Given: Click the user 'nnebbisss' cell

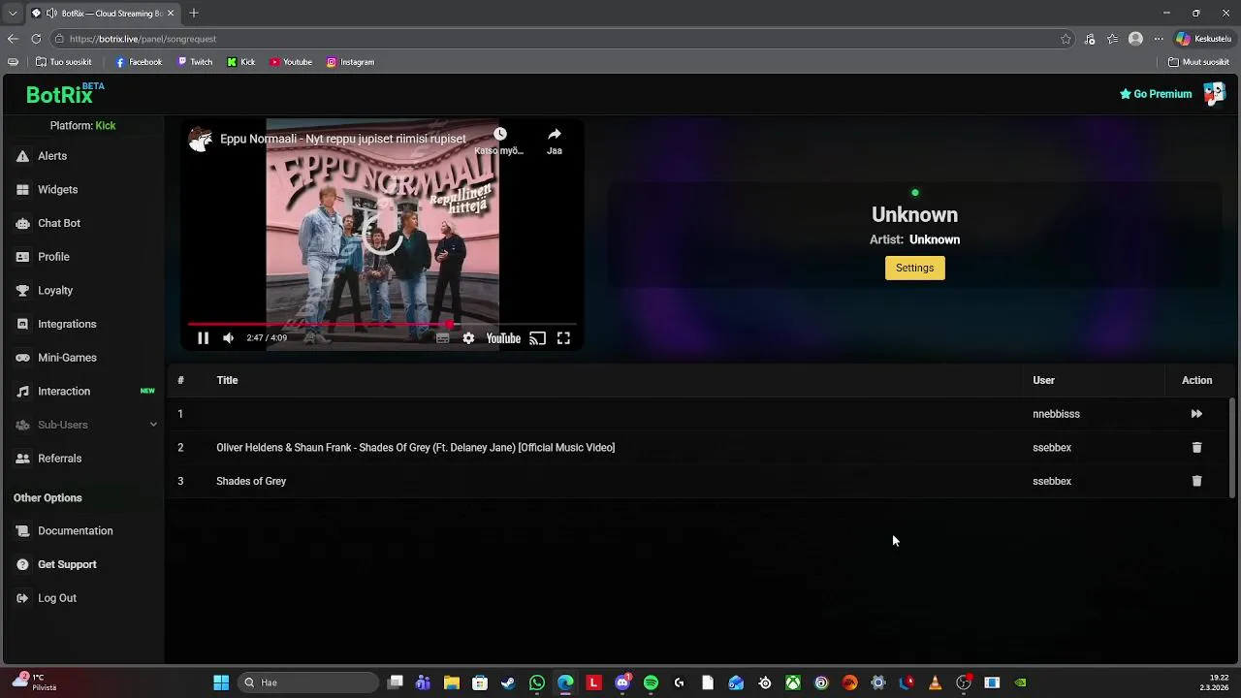Looking at the screenshot, I should pyautogui.click(x=1056, y=414).
